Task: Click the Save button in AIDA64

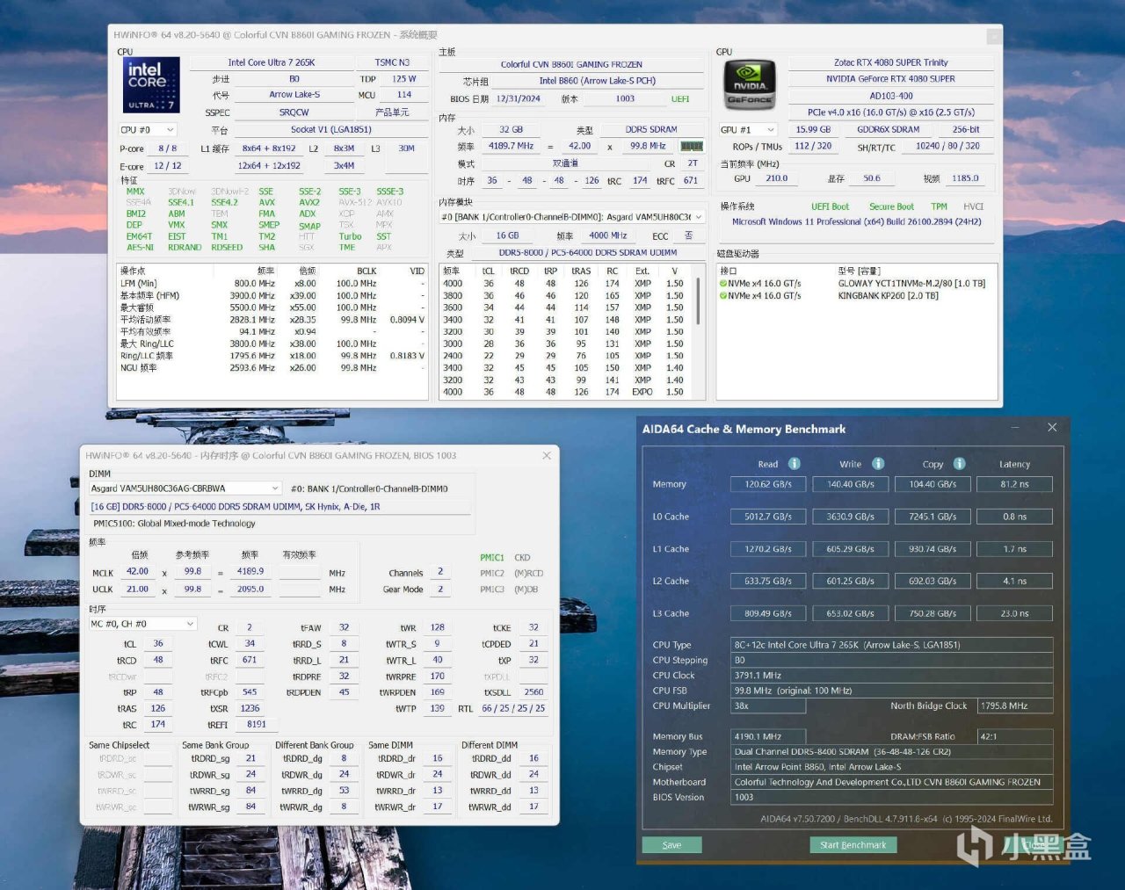Action: click(x=671, y=845)
